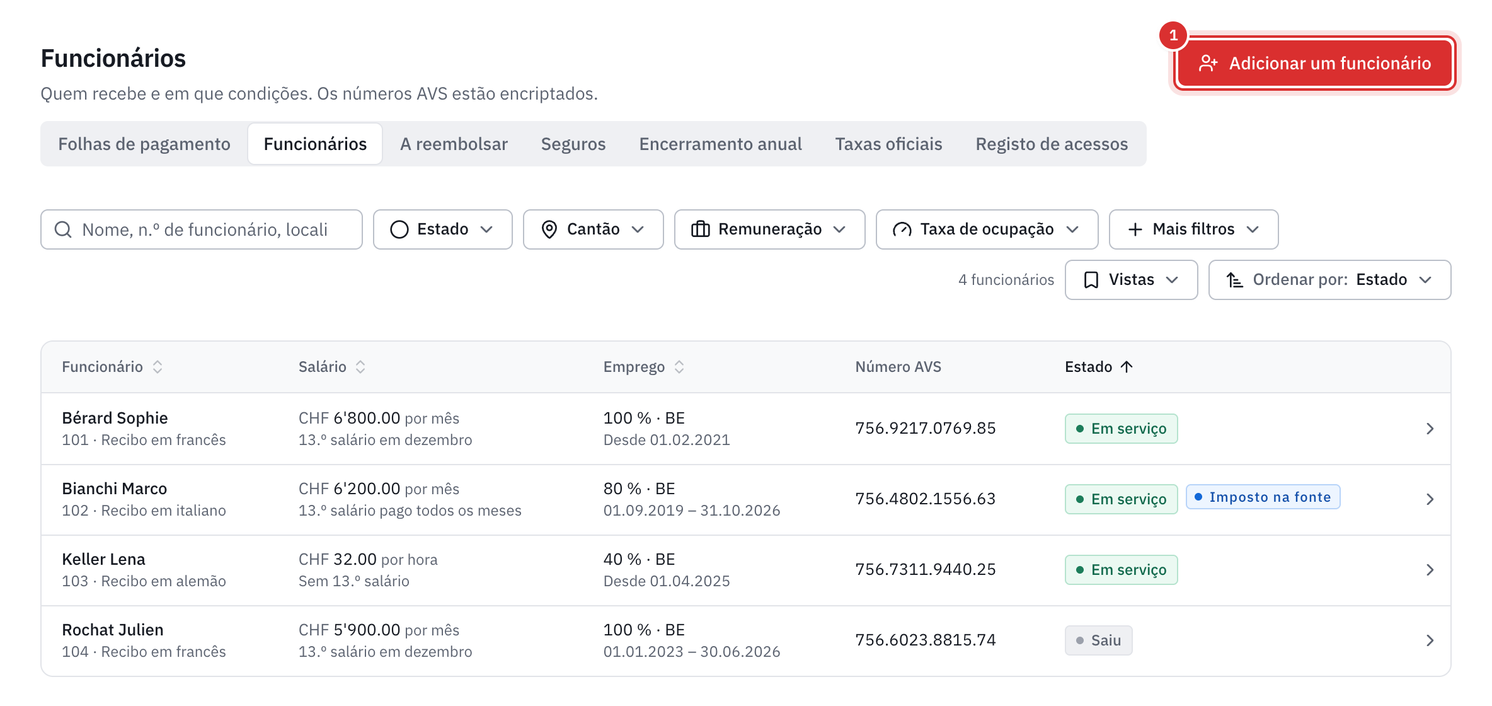The width and height of the screenshot is (1492, 706).
Task: Select the employee name Keller Lena
Action: coord(103,559)
